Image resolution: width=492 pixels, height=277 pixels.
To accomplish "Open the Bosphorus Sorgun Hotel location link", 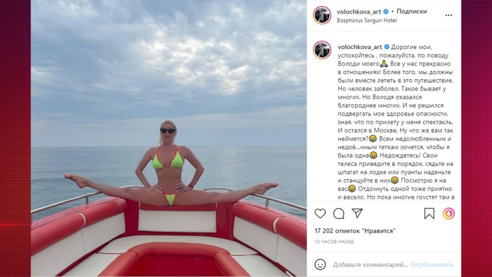I will pos(367,20).
